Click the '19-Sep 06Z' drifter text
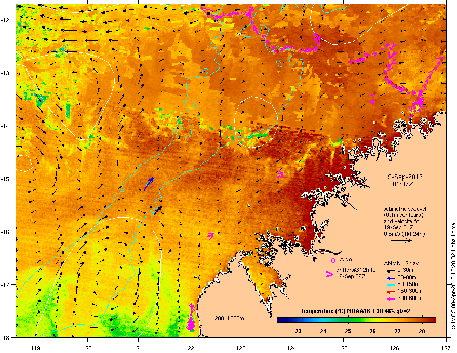 tap(351, 276)
